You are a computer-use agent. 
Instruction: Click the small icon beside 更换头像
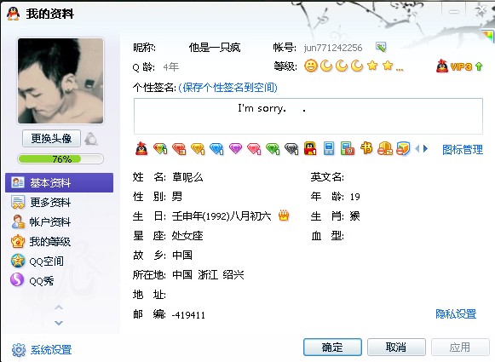pyautogui.click(x=91, y=139)
